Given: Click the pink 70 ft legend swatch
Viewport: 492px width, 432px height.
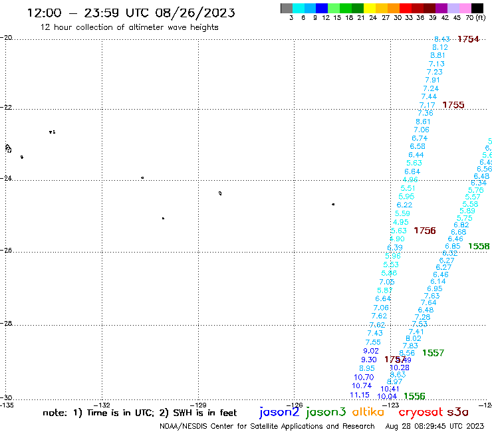Looking at the screenshot, I should 465,8.
